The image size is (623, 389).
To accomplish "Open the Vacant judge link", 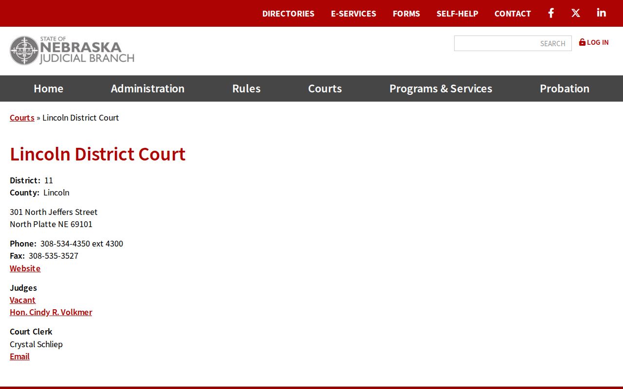I will 22,300.
